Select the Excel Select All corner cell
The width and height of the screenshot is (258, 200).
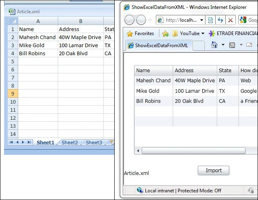click(x=13, y=21)
